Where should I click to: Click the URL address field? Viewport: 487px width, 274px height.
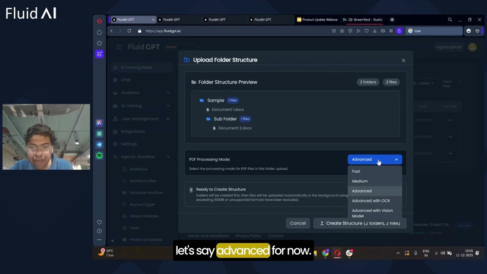(232, 31)
